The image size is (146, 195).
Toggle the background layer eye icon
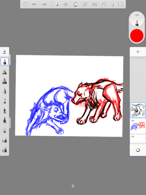[x=132, y=137]
